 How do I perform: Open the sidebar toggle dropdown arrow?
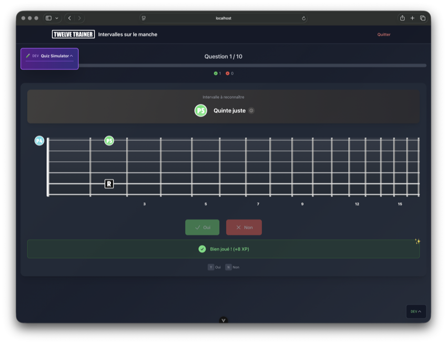(x=57, y=18)
